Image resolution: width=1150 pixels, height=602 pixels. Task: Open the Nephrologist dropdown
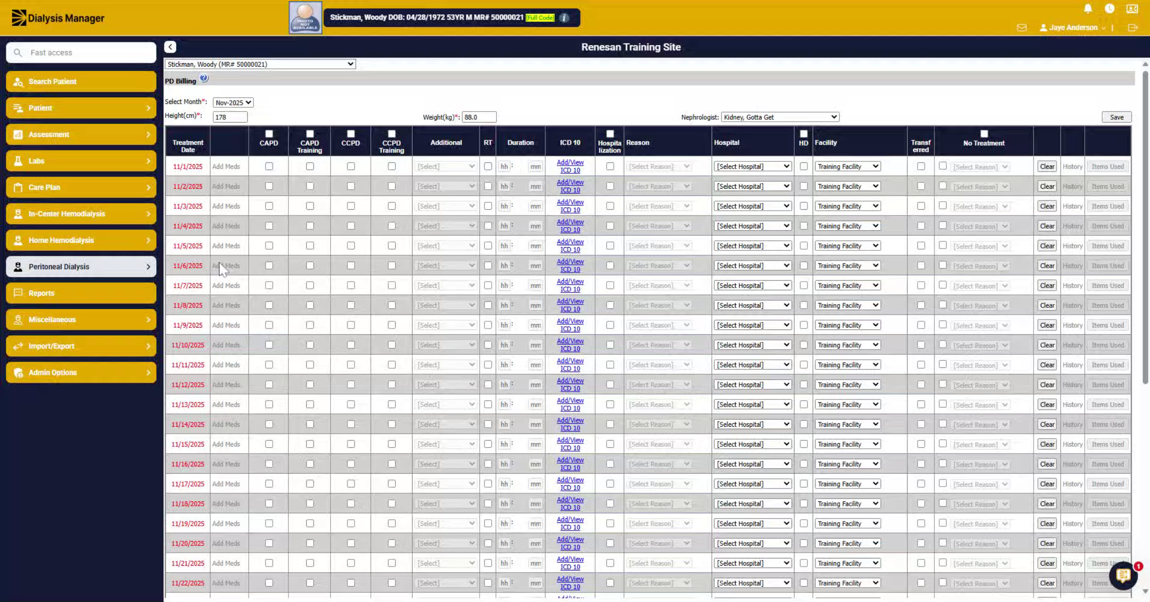pyautogui.click(x=780, y=117)
